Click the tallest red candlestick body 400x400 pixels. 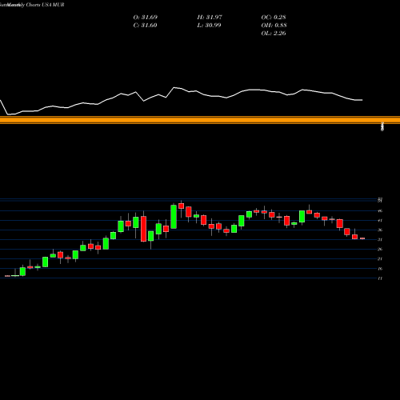coord(143,229)
